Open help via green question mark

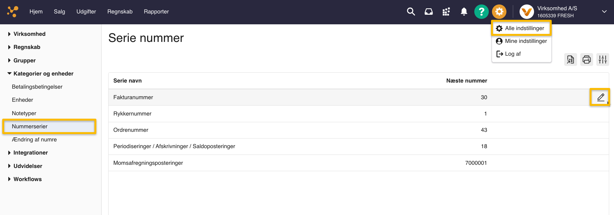481,12
